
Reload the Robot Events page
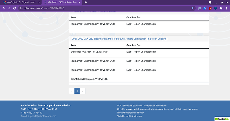coord(14,8)
